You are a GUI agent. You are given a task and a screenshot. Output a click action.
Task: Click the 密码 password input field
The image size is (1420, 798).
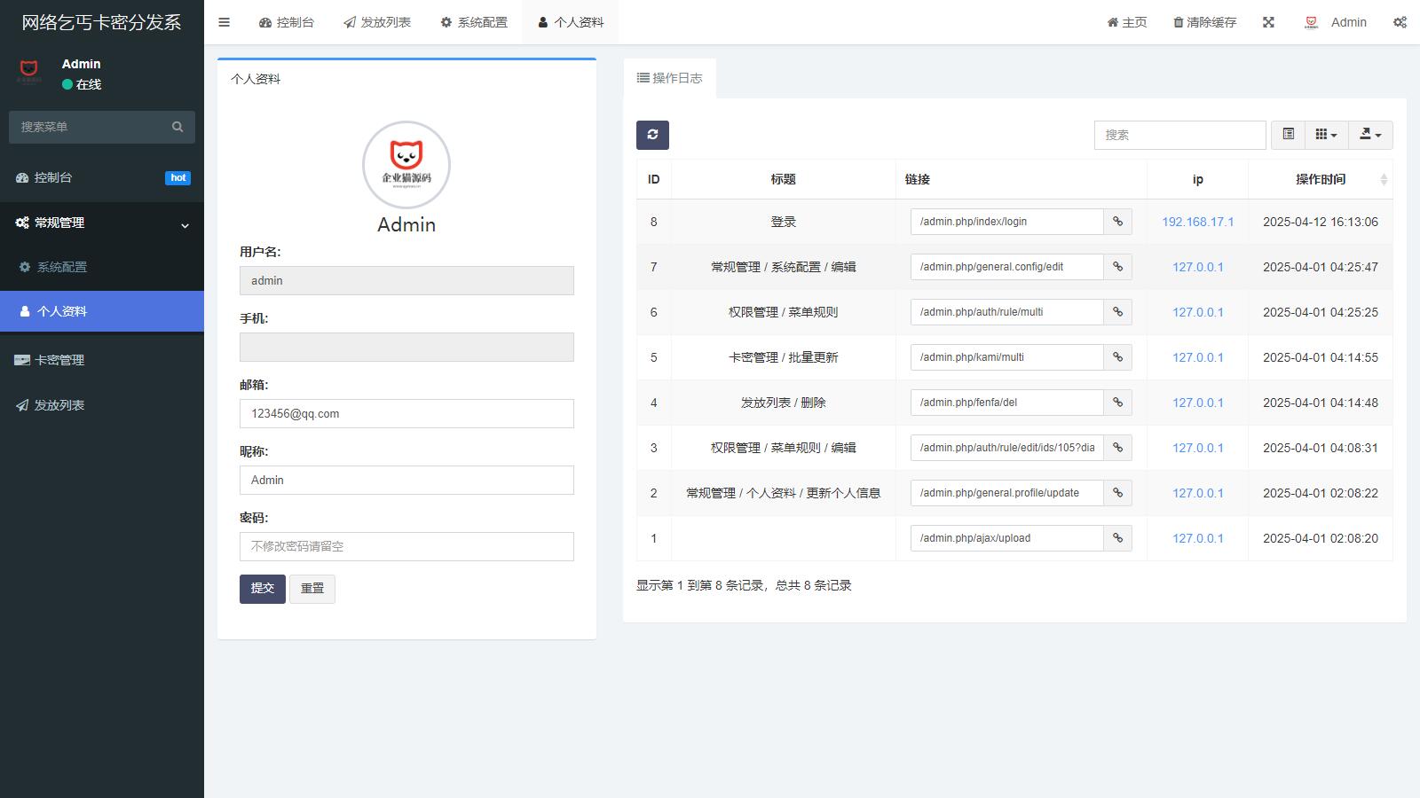[406, 546]
